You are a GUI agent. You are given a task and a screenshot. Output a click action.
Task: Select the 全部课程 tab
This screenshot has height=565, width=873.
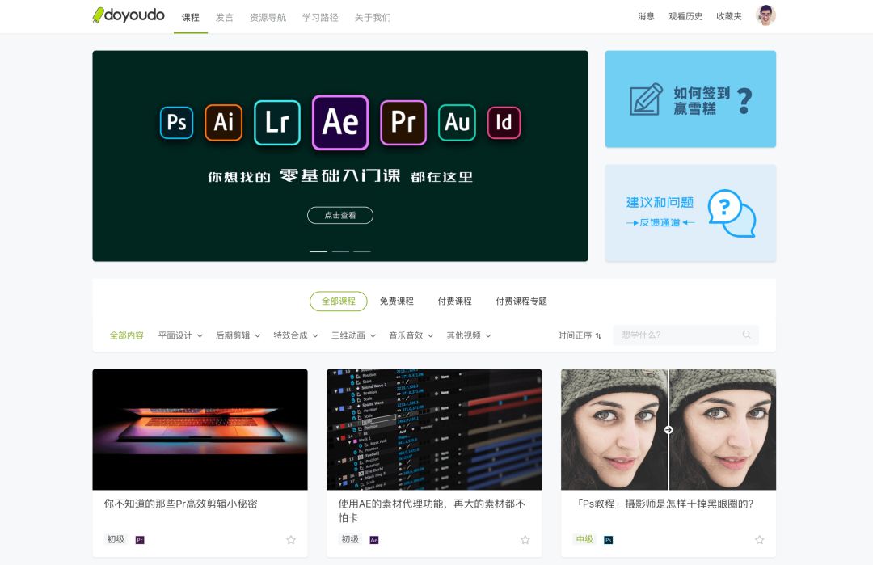click(x=339, y=301)
